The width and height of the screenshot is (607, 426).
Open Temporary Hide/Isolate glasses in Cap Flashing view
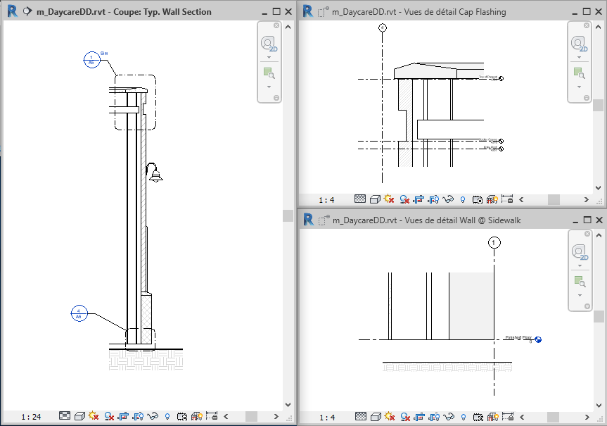(x=448, y=199)
